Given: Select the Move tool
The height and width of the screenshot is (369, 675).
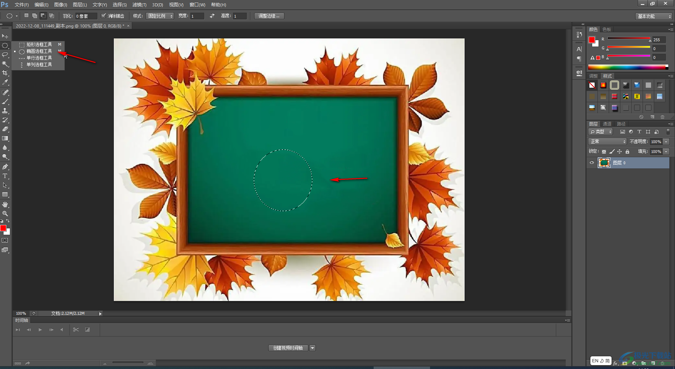Looking at the screenshot, I should tap(5, 36).
